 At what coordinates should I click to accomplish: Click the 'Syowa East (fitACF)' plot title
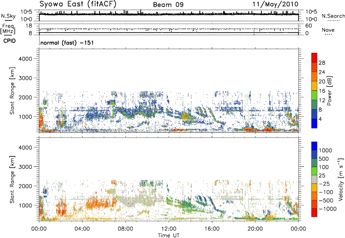tap(78, 4)
